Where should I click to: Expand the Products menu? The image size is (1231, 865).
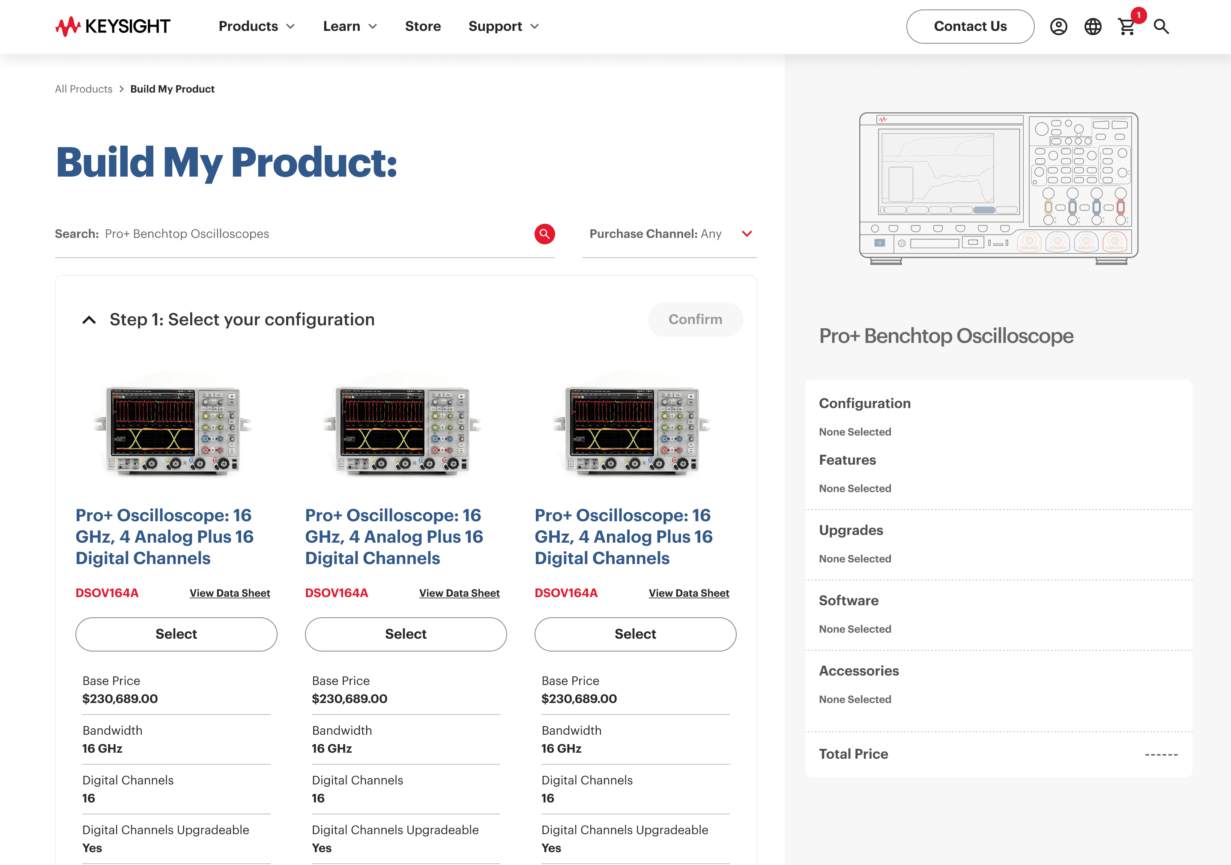pos(257,26)
